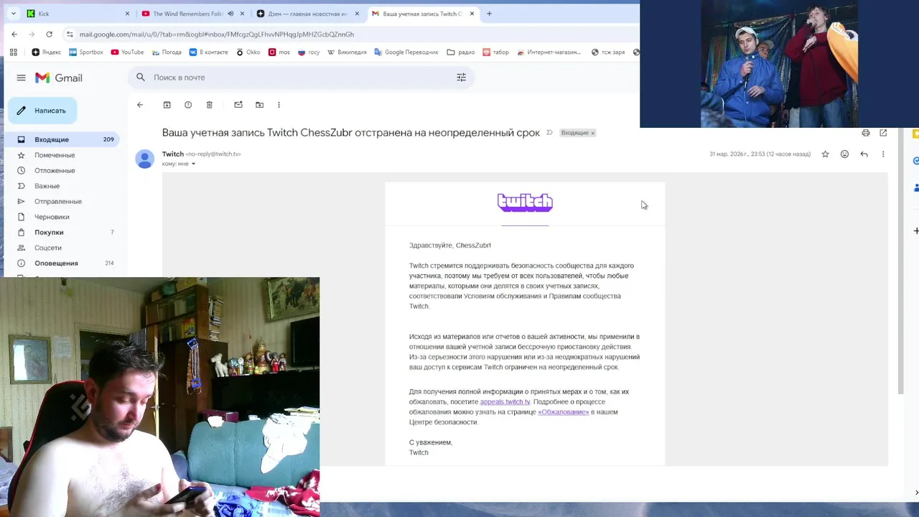919x517 pixels.
Task: Follow the appeals.twitch.tv link
Action: [505, 402]
